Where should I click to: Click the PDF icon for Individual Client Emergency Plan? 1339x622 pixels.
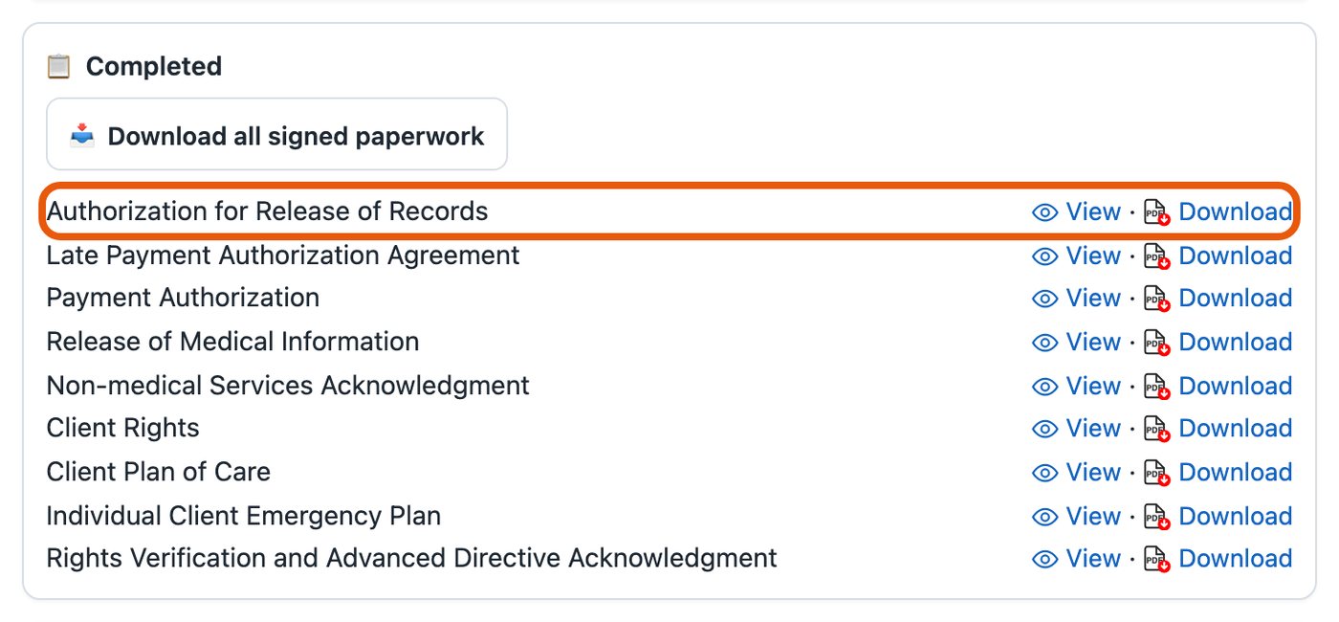(x=1158, y=517)
